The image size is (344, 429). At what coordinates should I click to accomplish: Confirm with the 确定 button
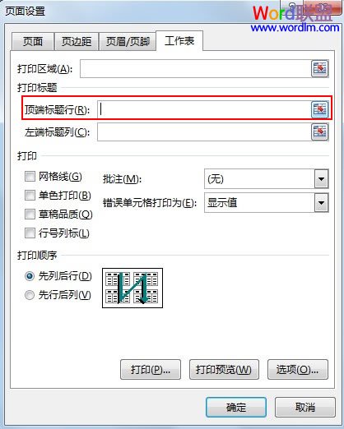tap(236, 407)
